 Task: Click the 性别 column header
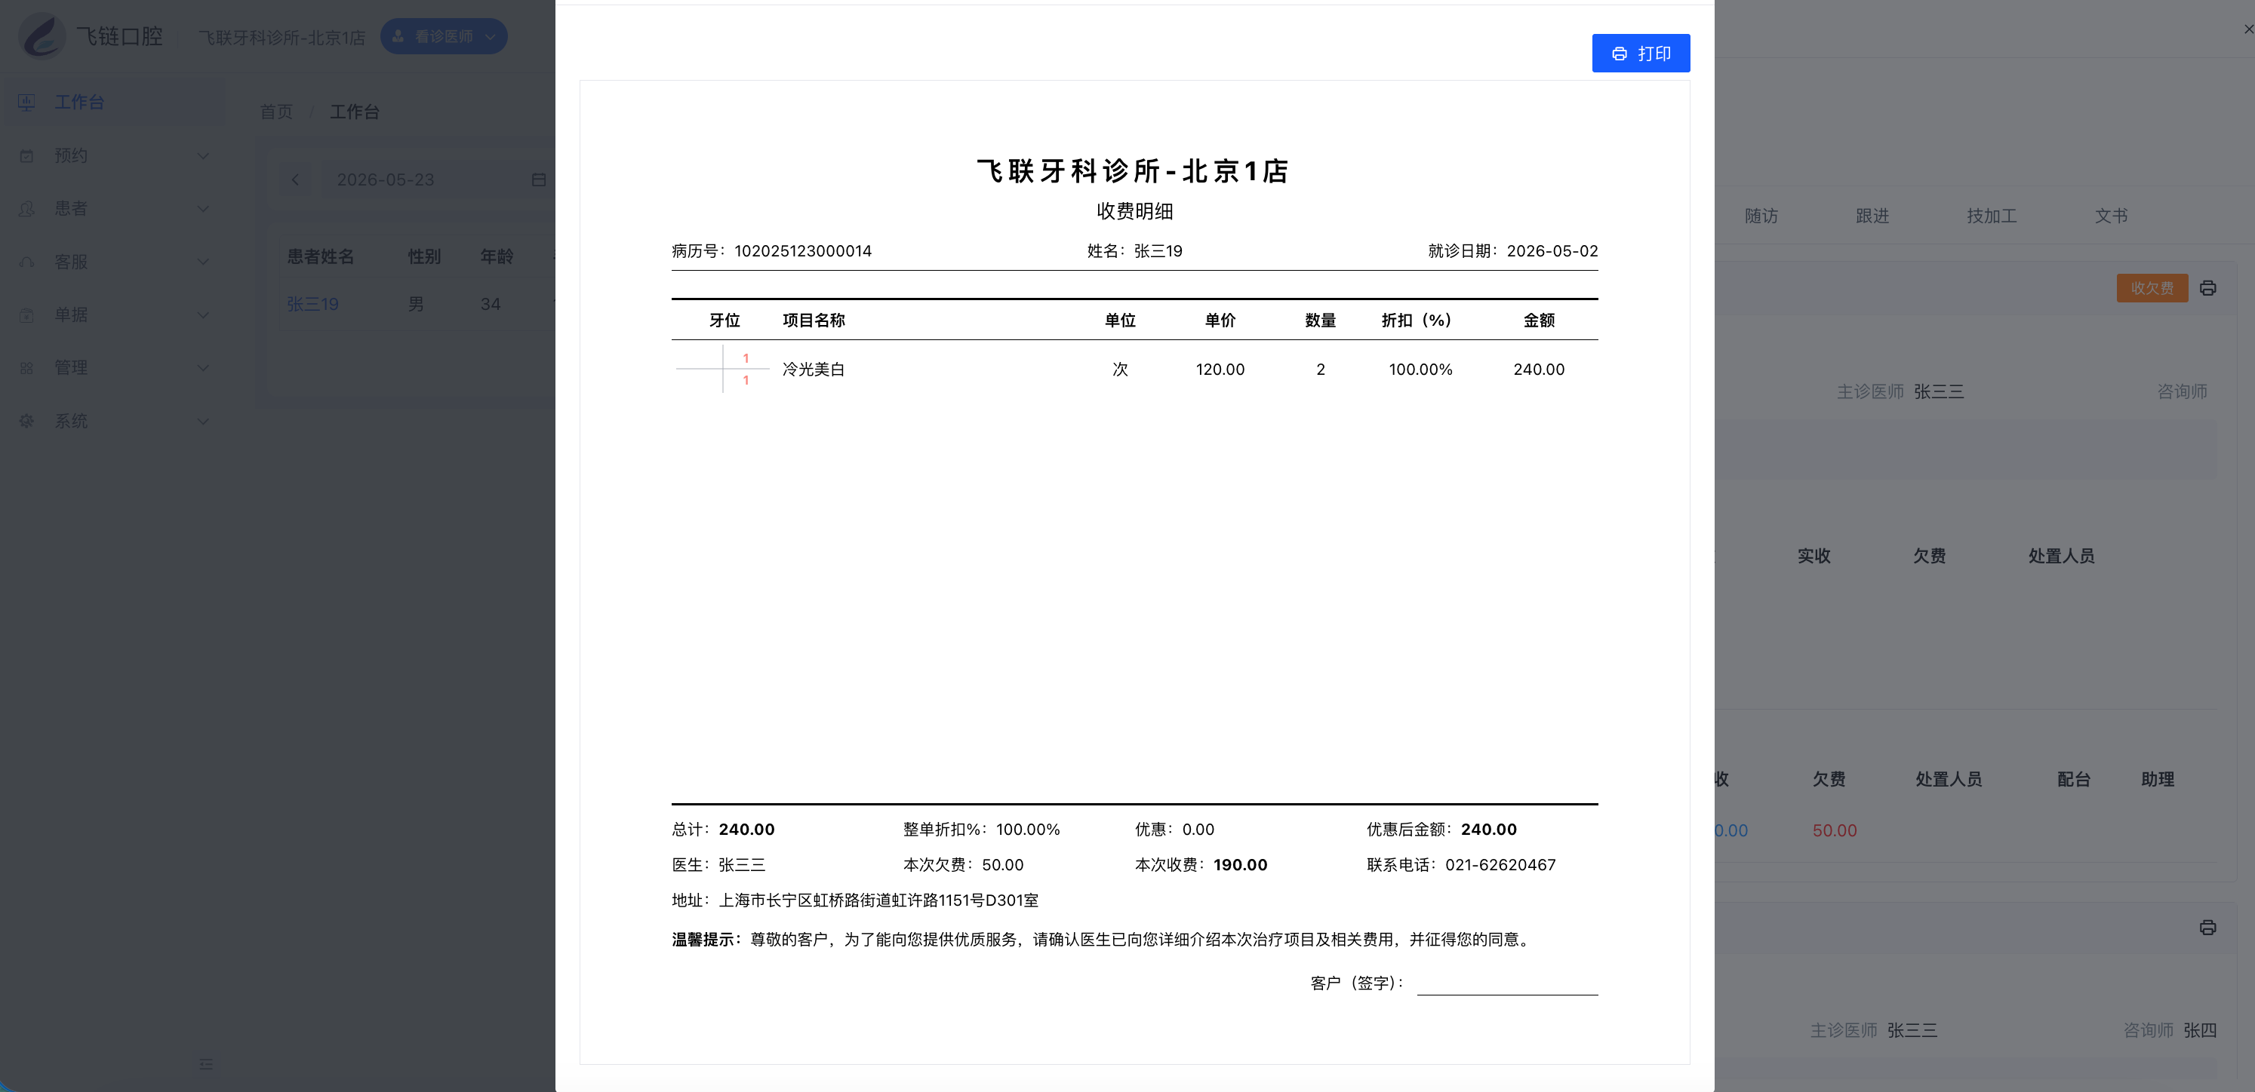tap(423, 256)
